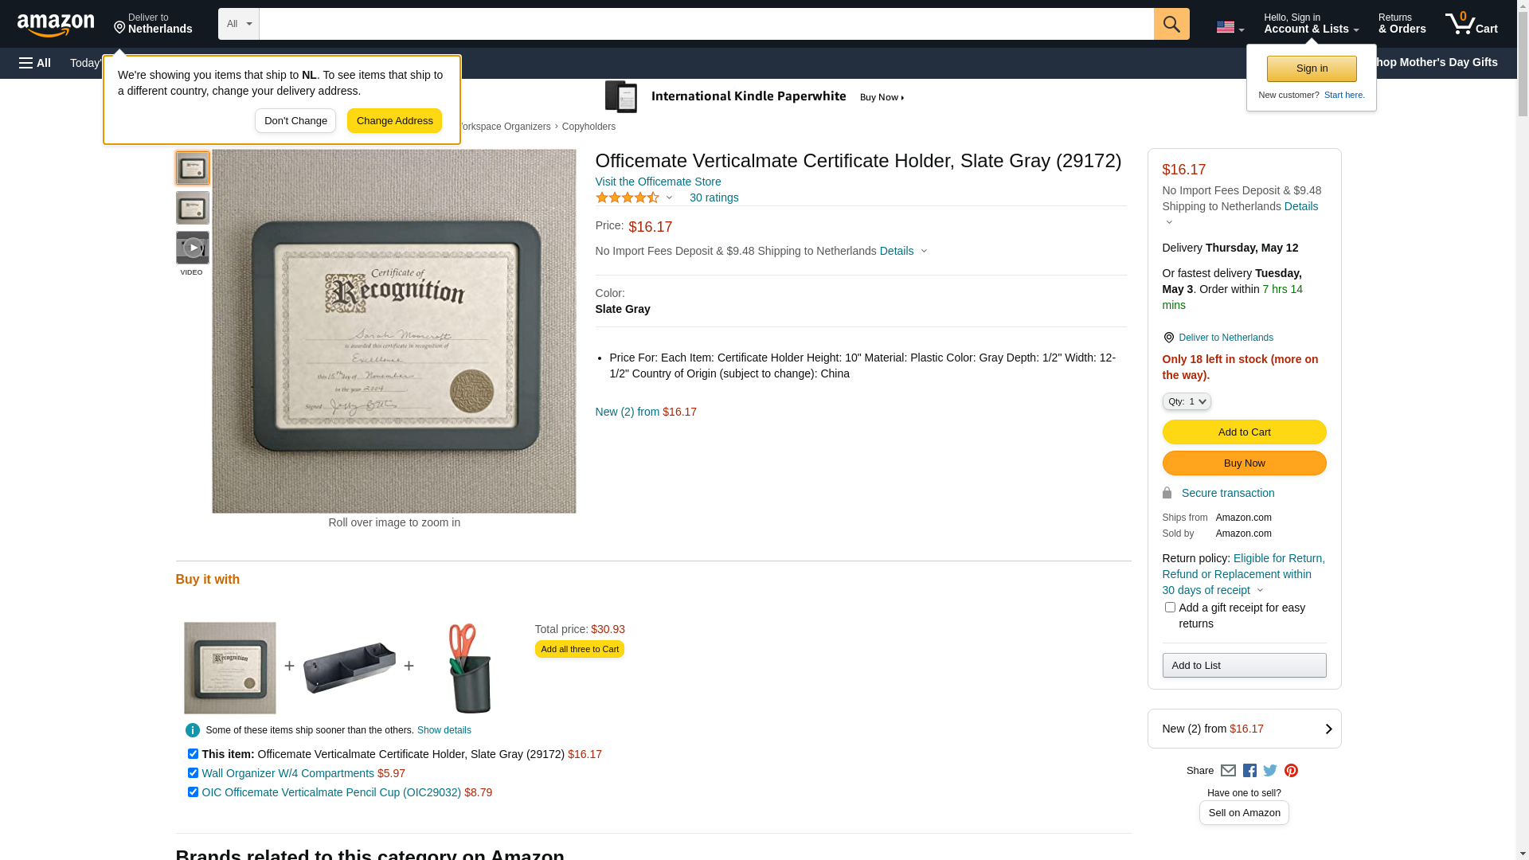Check Add a gift receipt box
1529x860 pixels.
pos(1170,608)
